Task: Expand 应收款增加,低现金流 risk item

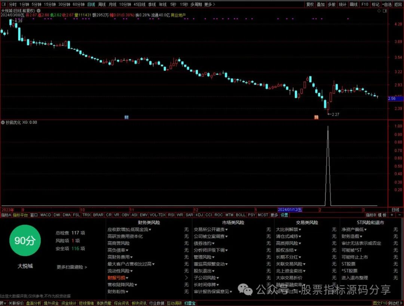Action: click(129, 229)
